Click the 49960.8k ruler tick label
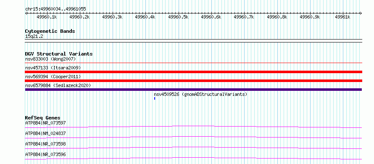The height and width of the screenshot is (164, 374). [x=277, y=17]
